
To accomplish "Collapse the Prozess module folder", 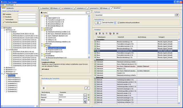I will (x=42, y=46).
